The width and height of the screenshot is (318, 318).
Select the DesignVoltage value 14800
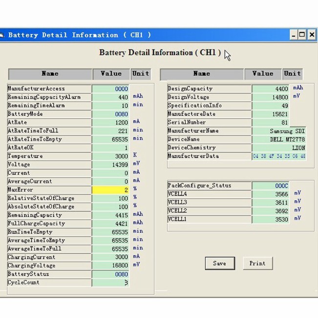click(271, 97)
